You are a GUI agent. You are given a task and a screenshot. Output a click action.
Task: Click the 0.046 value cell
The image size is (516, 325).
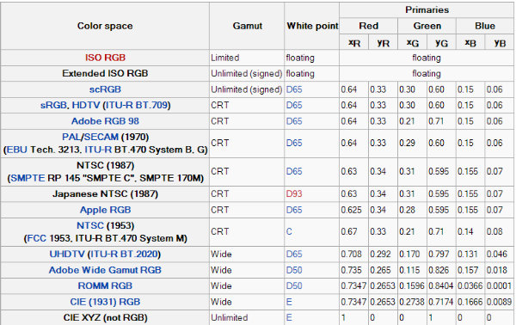(500, 254)
